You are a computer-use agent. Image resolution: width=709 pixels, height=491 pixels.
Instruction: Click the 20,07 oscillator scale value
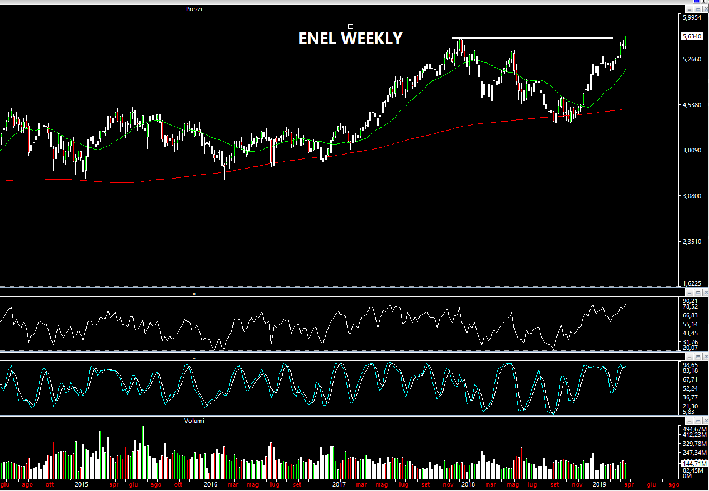coord(690,348)
